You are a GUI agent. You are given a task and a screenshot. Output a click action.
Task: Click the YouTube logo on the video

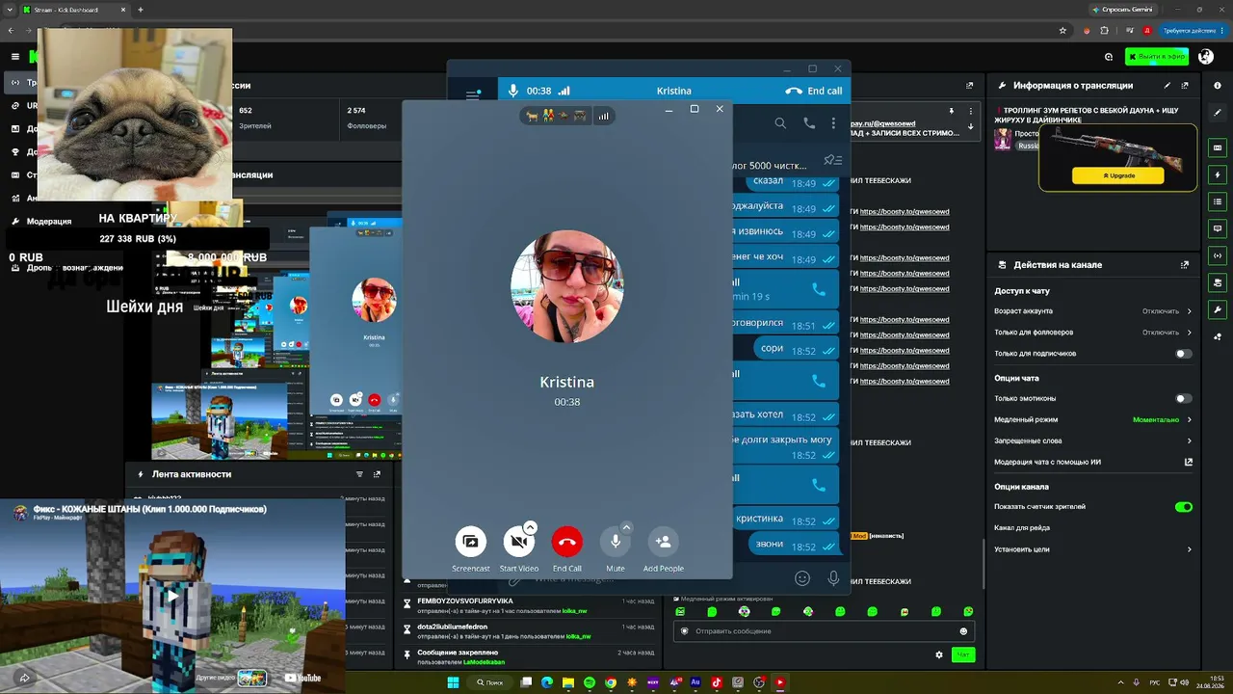tap(302, 678)
